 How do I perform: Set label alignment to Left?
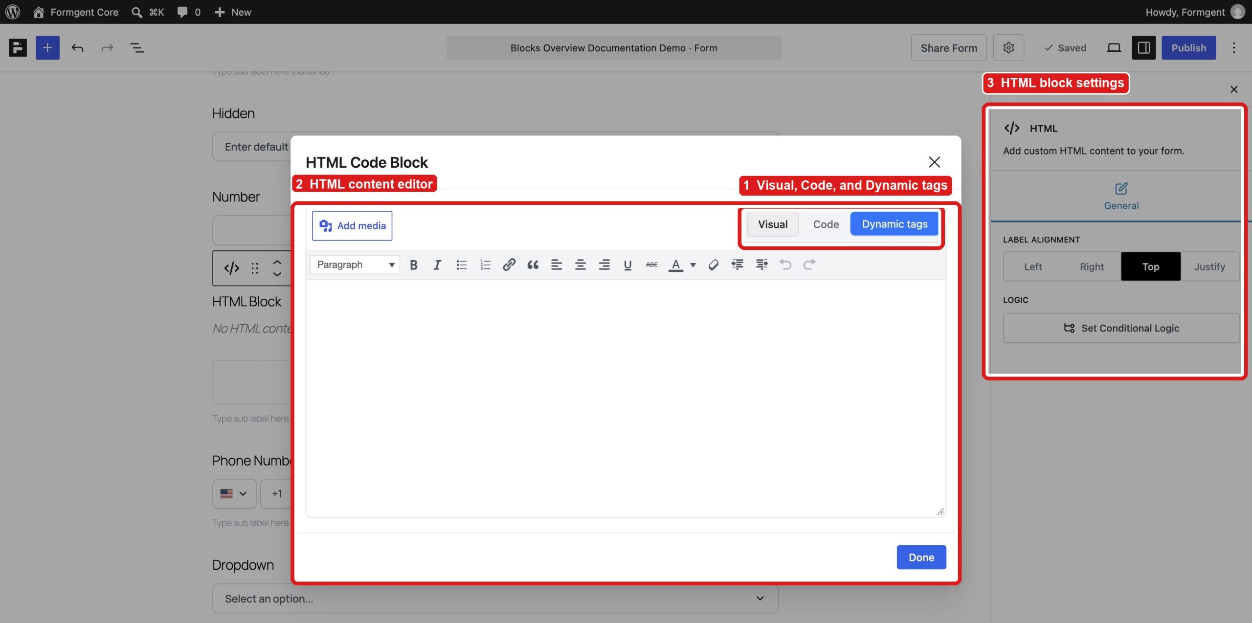pyautogui.click(x=1033, y=267)
